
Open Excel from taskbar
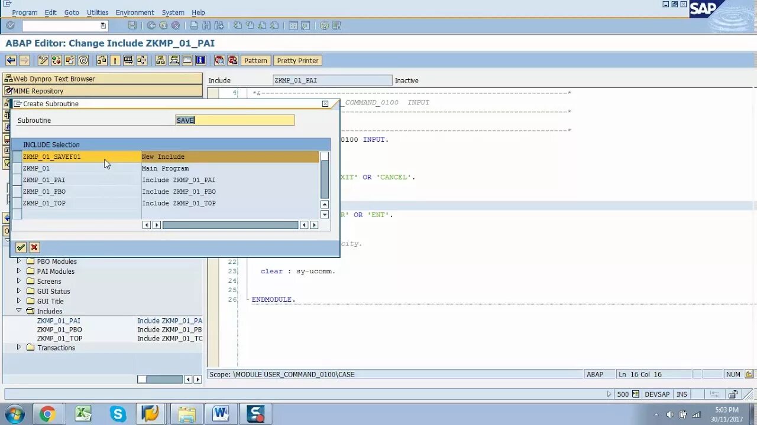(83, 414)
